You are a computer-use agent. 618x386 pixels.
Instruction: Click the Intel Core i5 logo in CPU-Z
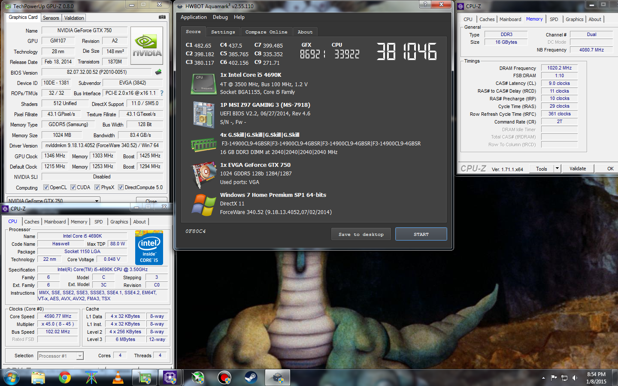[149, 247]
